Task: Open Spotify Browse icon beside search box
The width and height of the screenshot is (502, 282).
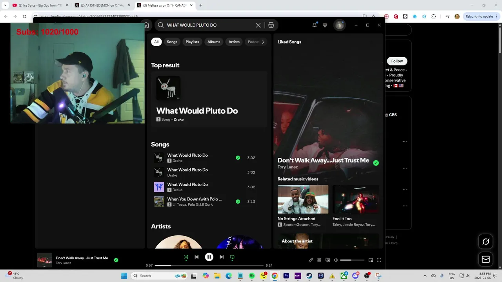Action: click(x=271, y=25)
